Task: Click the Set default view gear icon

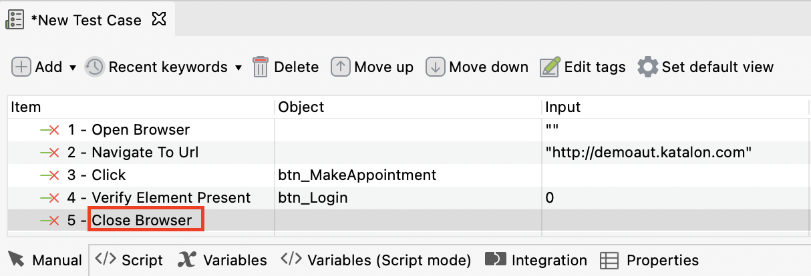Action: pos(647,67)
